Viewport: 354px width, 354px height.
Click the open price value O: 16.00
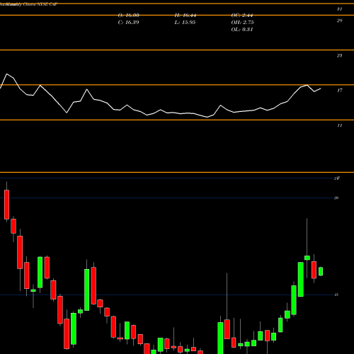128,16
